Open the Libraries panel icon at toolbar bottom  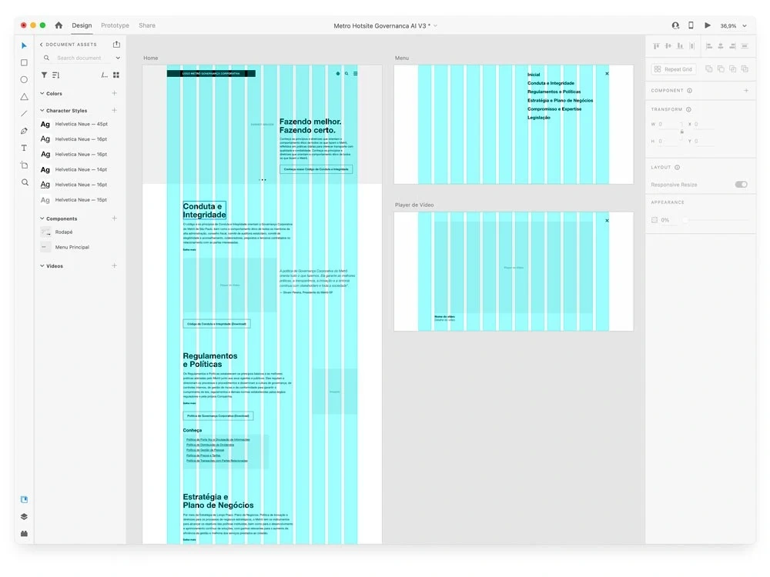pyautogui.click(x=24, y=499)
